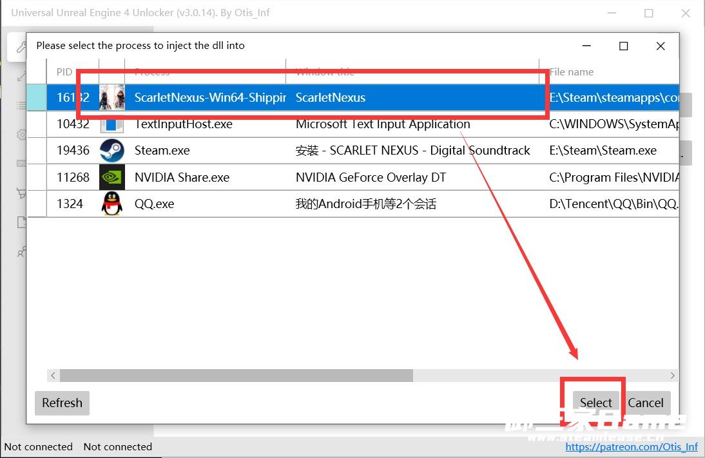Click the QQ penguin icon
The width and height of the screenshot is (705, 458).
click(112, 204)
